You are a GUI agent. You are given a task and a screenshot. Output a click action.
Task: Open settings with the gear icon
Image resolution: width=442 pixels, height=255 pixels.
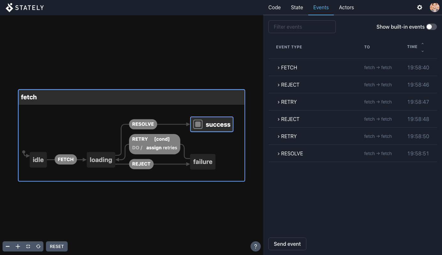420,7
